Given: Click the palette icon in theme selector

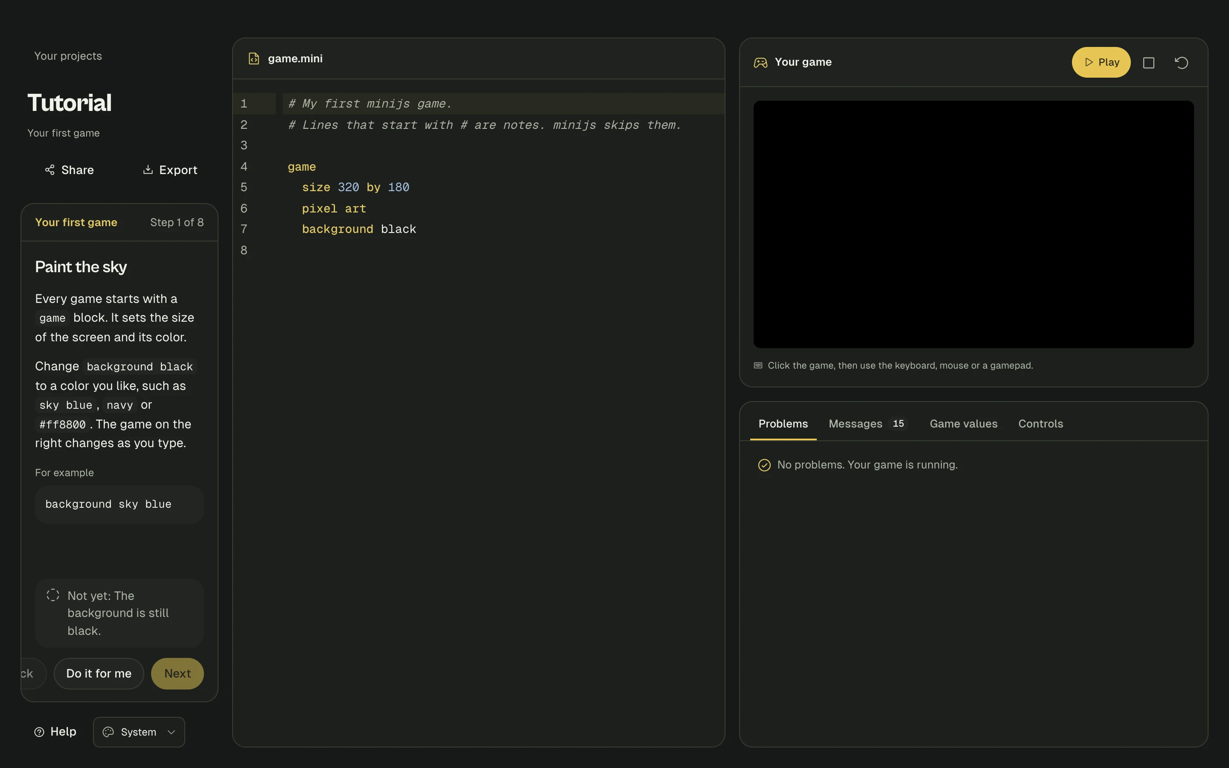Looking at the screenshot, I should (108, 732).
